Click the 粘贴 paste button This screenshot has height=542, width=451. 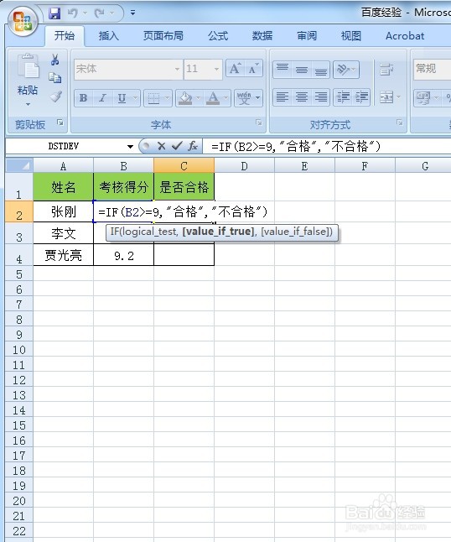tap(28, 74)
